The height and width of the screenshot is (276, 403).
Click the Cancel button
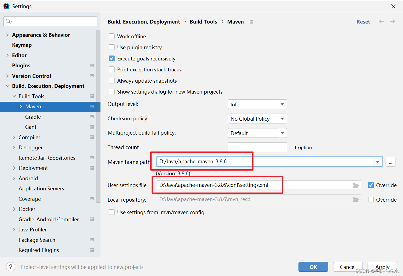(348, 267)
